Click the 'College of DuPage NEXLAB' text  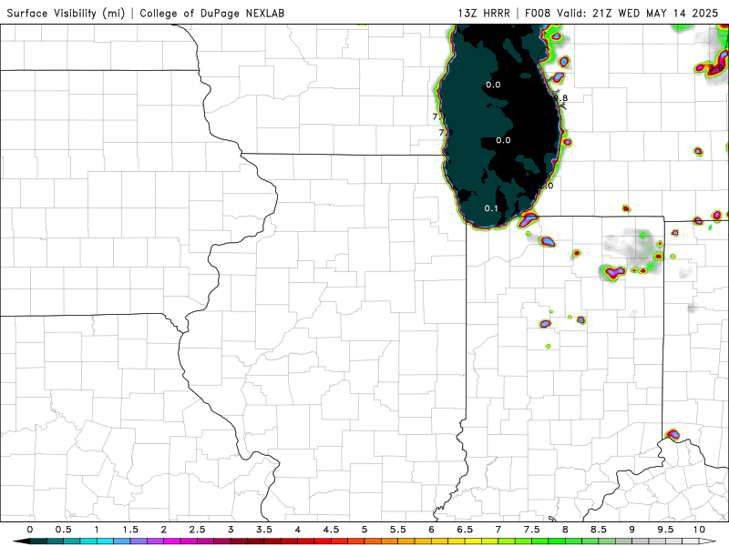(x=212, y=13)
